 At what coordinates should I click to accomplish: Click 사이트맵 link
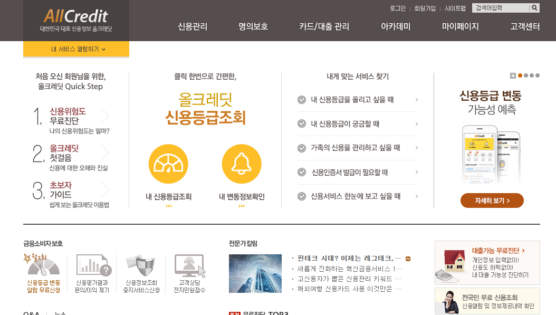coord(455,8)
